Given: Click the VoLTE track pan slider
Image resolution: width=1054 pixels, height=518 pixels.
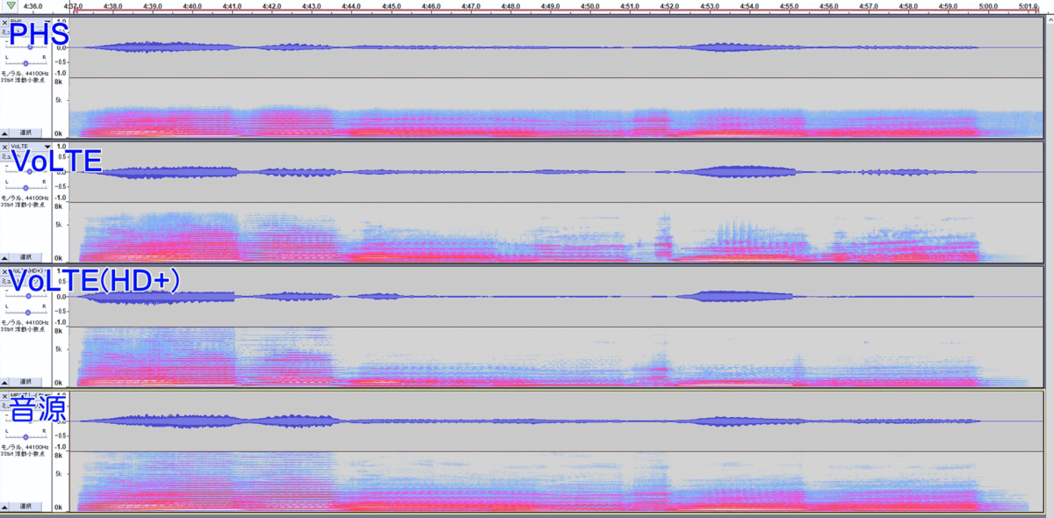Looking at the screenshot, I should pos(26,188).
